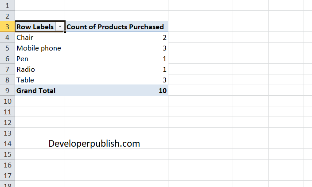Select row header 1

click(8, 5)
